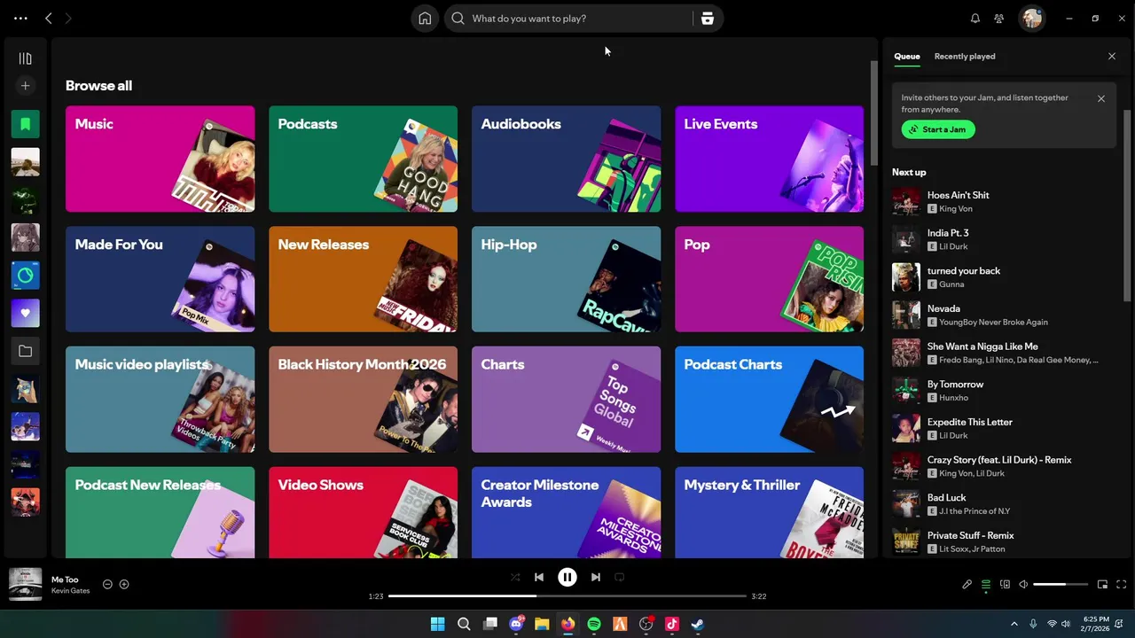This screenshot has width=1135, height=638.
Task: Dismiss the Jam invitation banner
Action: 1101,98
